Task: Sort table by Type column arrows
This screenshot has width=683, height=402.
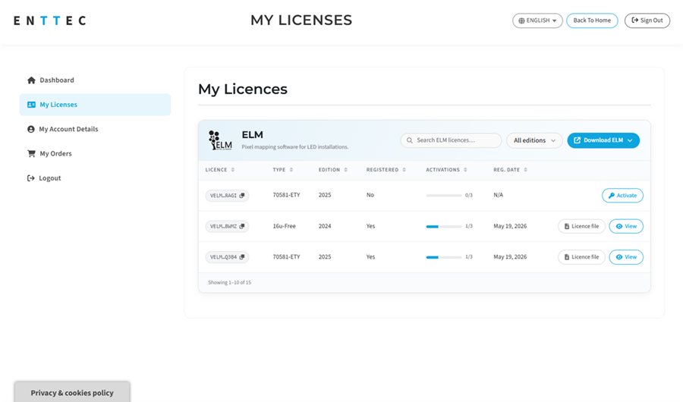Action: (291, 170)
